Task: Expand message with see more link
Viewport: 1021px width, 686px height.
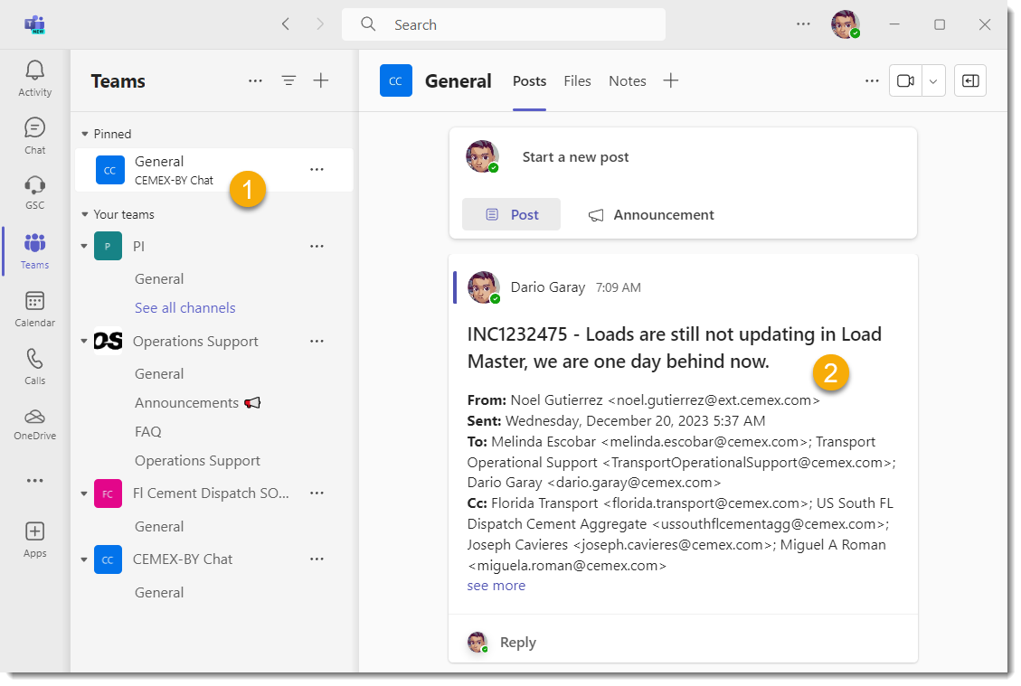Action: (x=496, y=585)
